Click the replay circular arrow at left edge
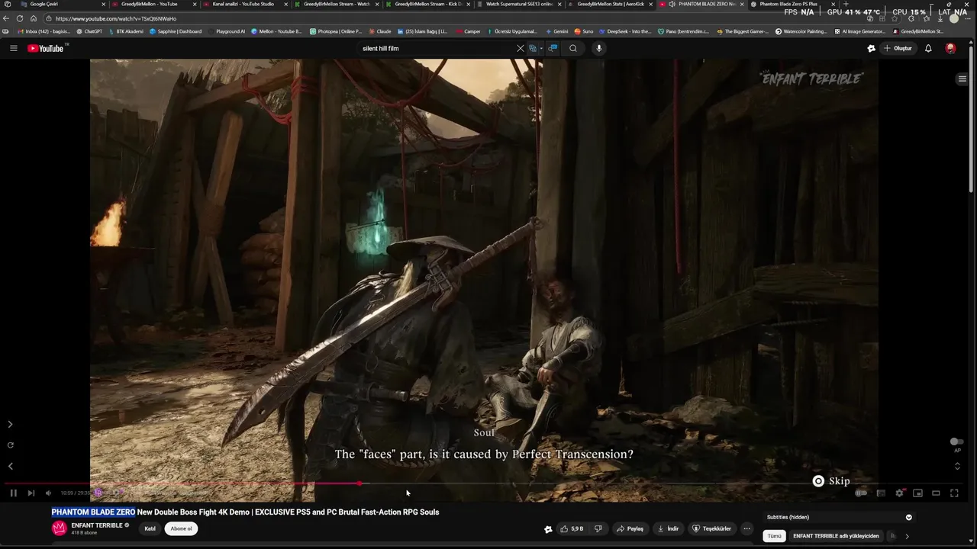This screenshot has height=549, width=977. 10,445
